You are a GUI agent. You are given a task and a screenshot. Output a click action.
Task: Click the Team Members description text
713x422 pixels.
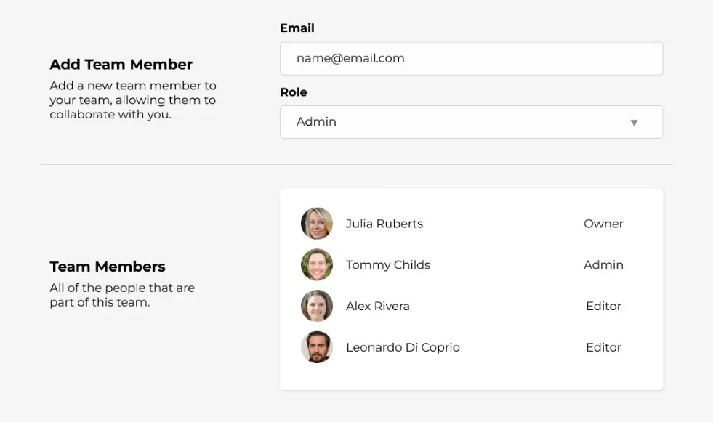click(x=122, y=296)
